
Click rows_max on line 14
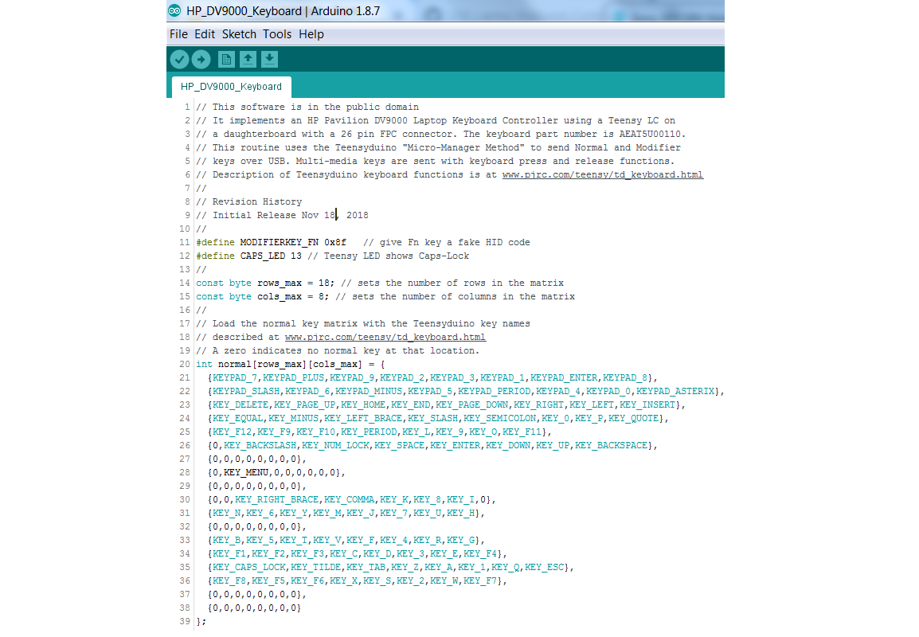(279, 283)
